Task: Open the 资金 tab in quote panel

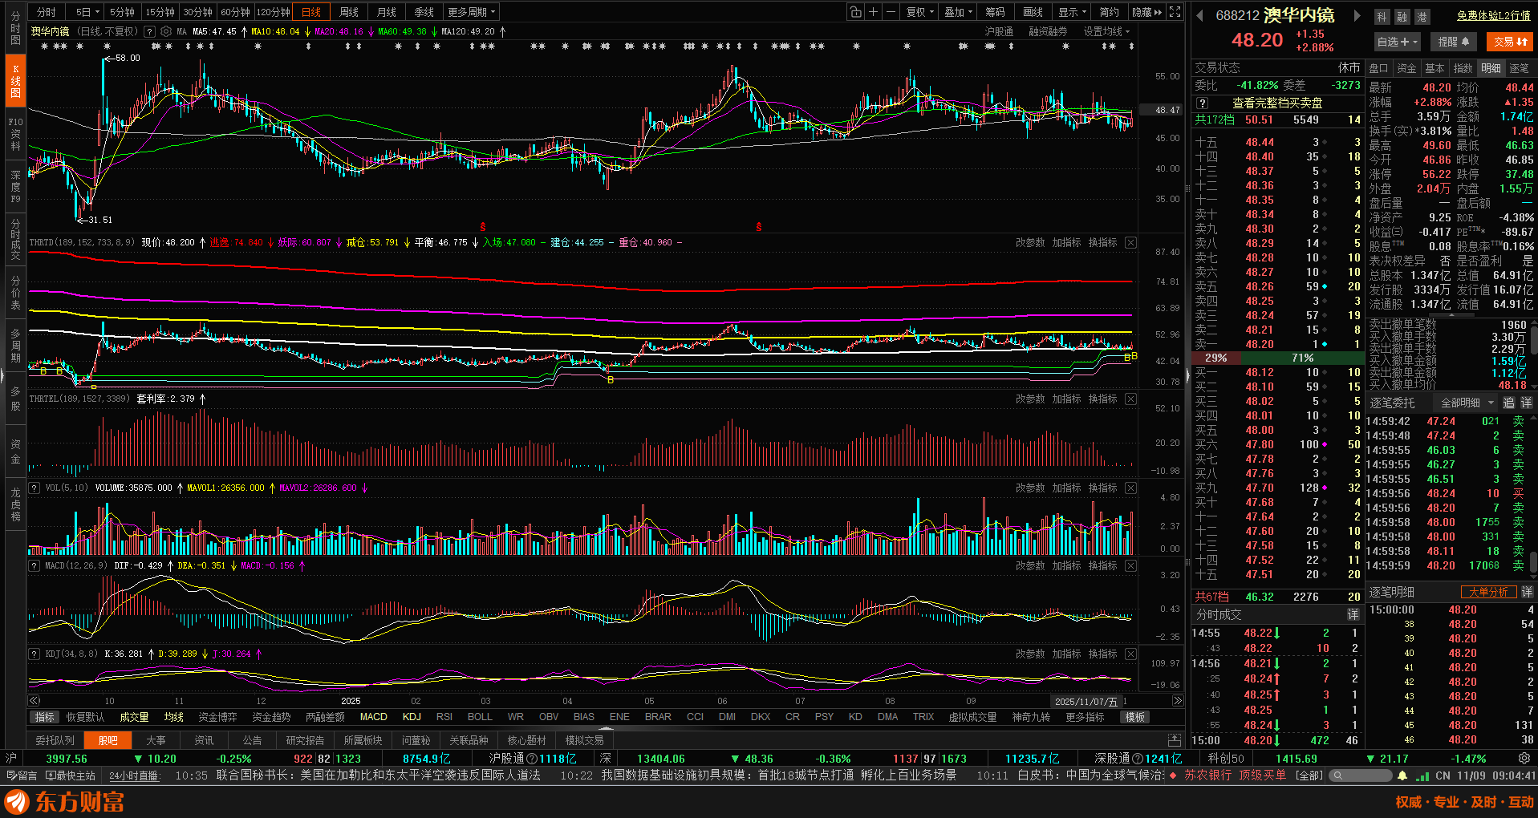Action: pos(1406,68)
